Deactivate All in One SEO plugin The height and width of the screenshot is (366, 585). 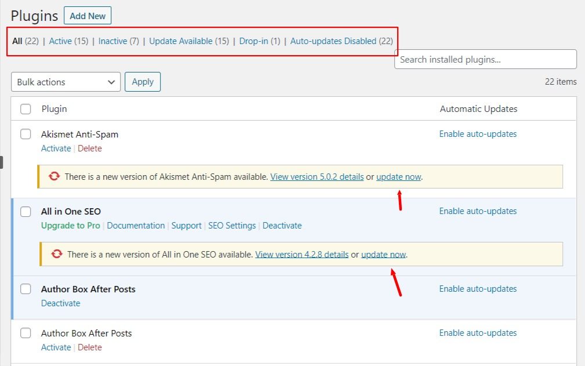tap(282, 226)
